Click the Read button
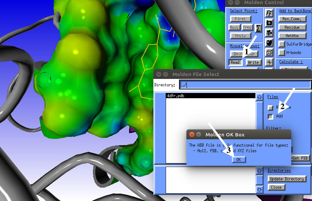Viewport: 312px width, 201px height. point(235,62)
